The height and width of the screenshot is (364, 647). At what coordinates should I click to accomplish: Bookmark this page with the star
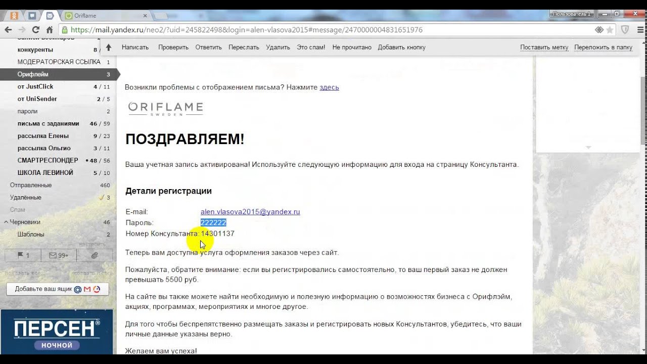611,30
